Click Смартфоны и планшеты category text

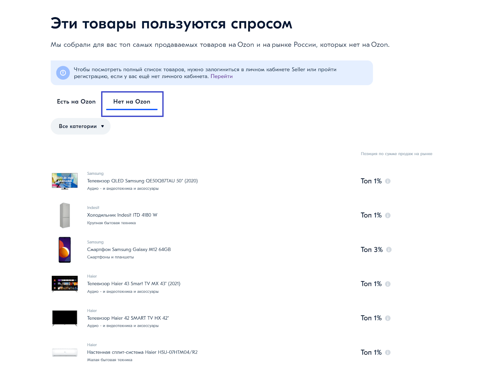[110, 257]
